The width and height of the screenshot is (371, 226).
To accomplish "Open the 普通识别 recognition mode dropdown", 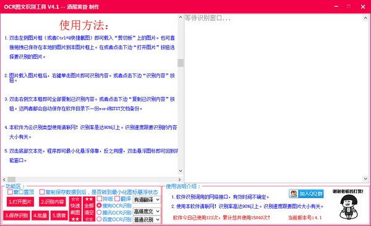I will click(x=147, y=220).
